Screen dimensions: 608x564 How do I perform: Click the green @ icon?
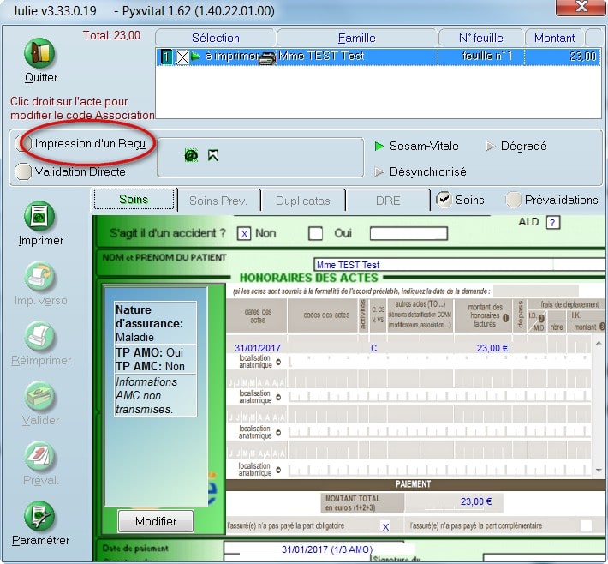190,155
